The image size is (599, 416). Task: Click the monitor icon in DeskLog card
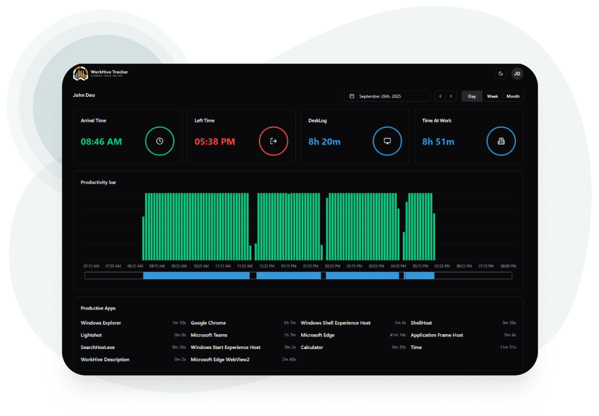[x=387, y=141]
